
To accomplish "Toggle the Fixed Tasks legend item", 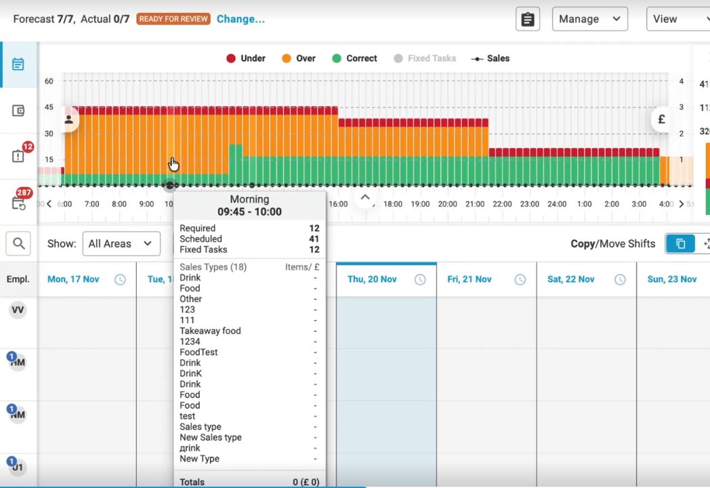I will pos(424,58).
